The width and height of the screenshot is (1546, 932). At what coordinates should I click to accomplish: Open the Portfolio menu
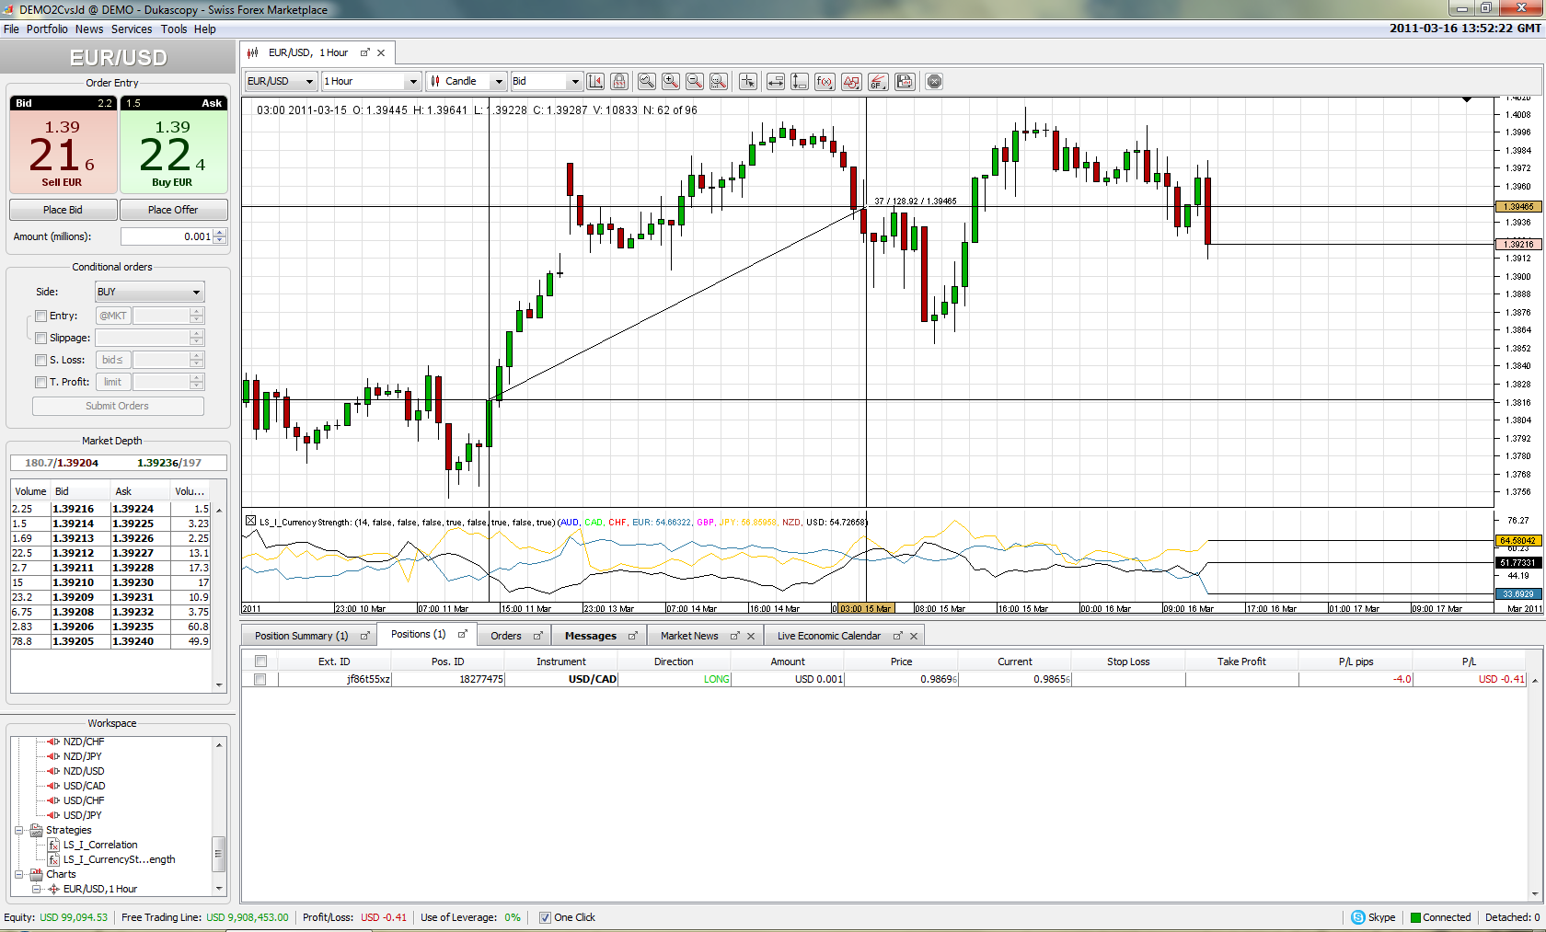tap(47, 29)
